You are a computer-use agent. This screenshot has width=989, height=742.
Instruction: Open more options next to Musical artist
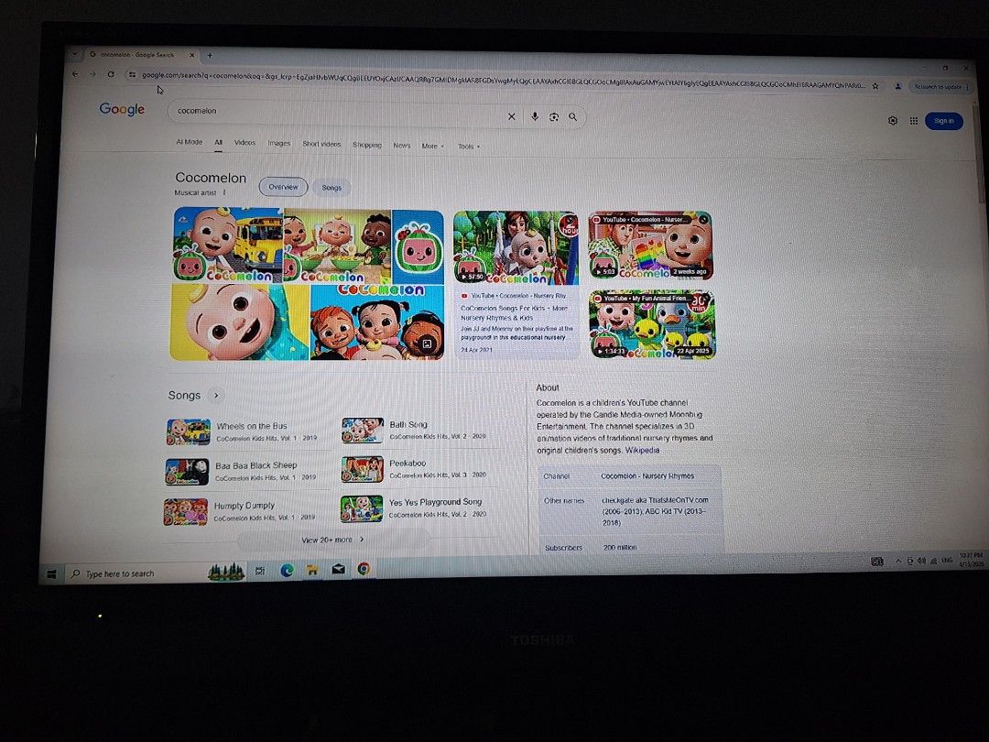(224, 192)
